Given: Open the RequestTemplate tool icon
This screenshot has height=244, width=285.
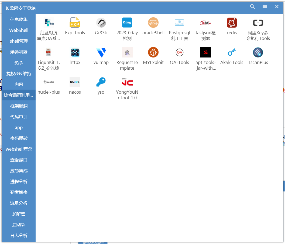Looking at the screenshot, I should [127, 52].
